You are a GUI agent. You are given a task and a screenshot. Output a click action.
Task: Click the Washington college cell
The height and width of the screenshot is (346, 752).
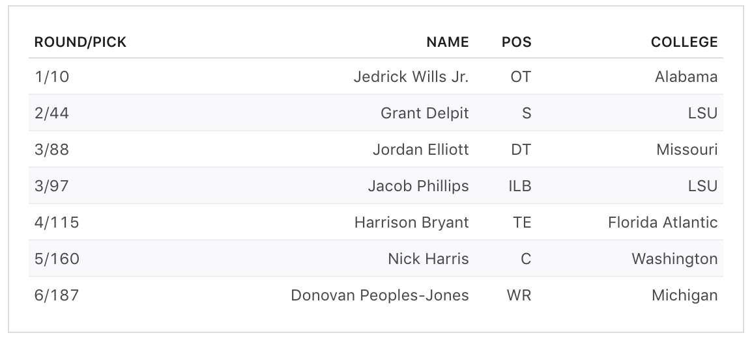[x=674, y=259]
